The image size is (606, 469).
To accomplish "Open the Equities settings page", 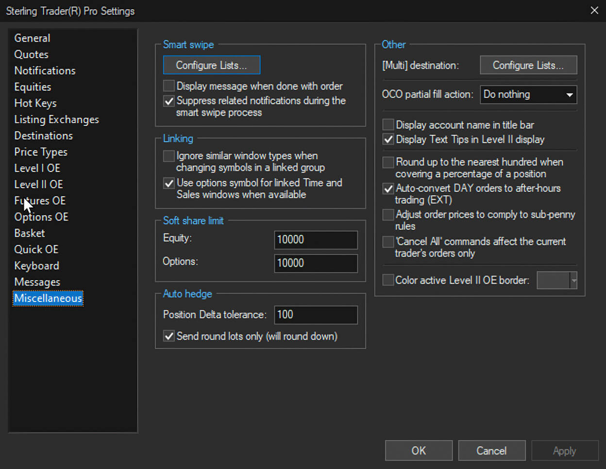I will [x=33, y=87].
